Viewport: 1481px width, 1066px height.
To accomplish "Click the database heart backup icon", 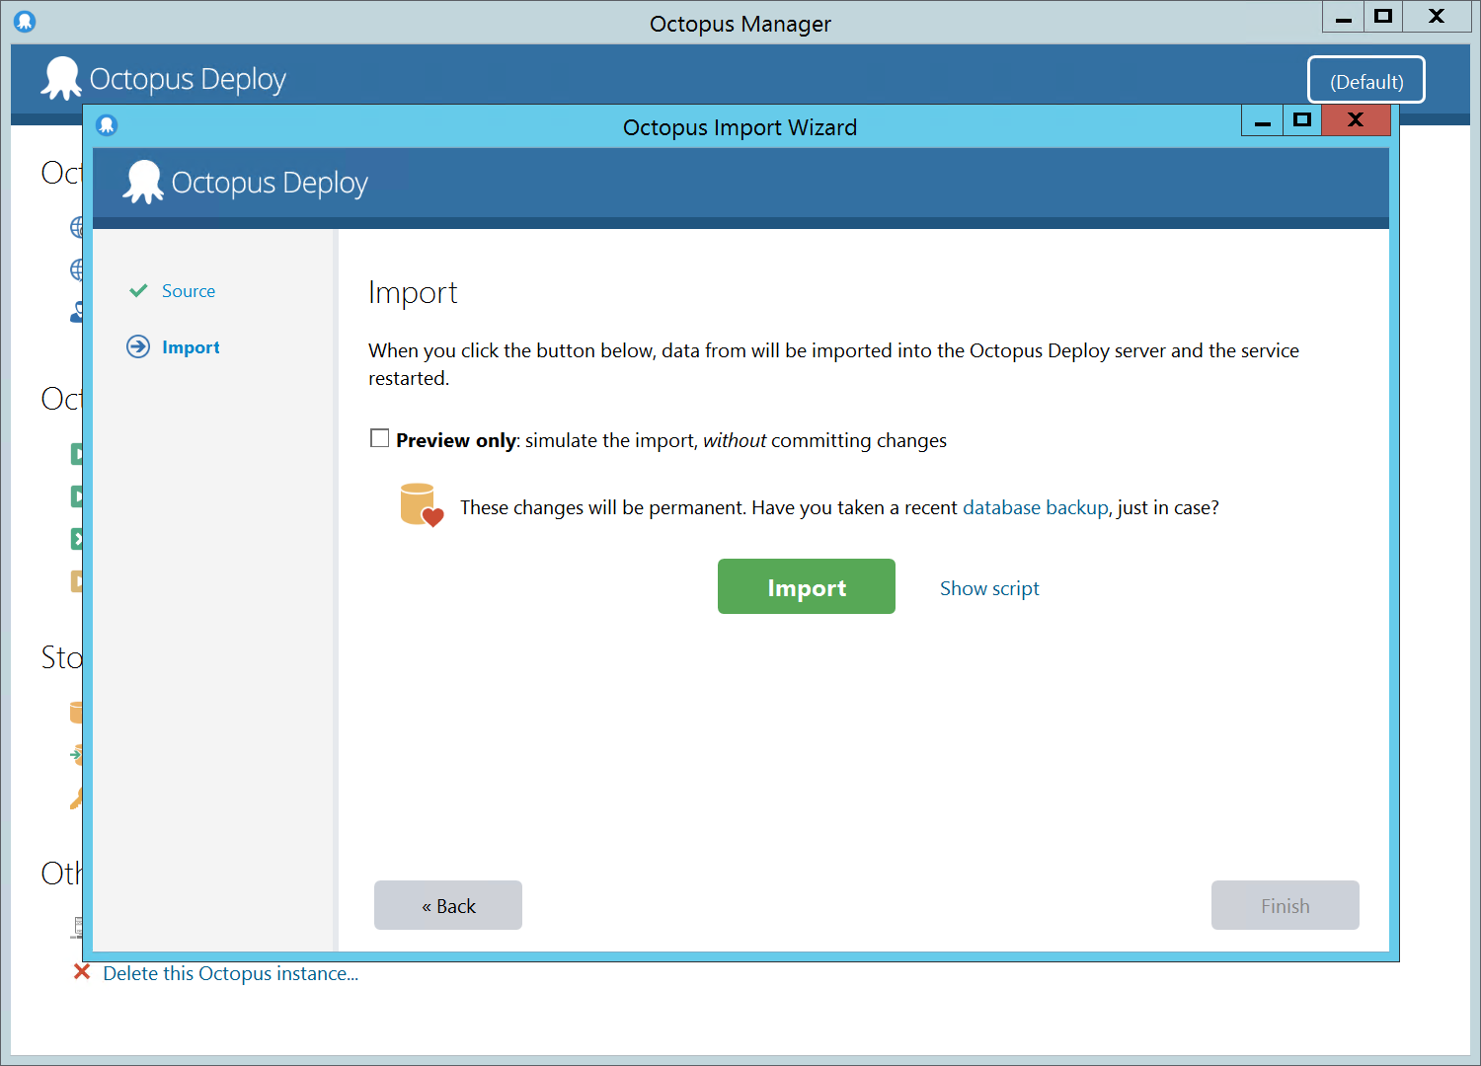I will coord(422,505).
